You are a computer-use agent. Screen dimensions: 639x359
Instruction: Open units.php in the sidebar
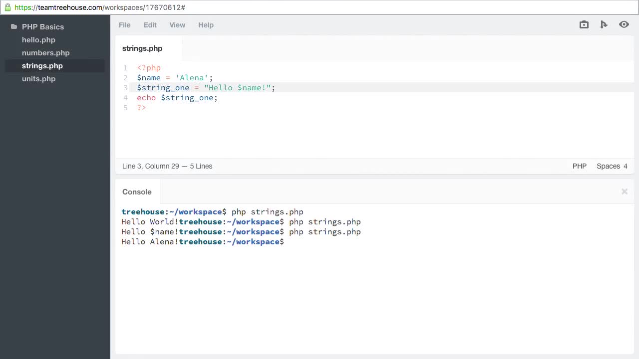(x=38, y=79)
